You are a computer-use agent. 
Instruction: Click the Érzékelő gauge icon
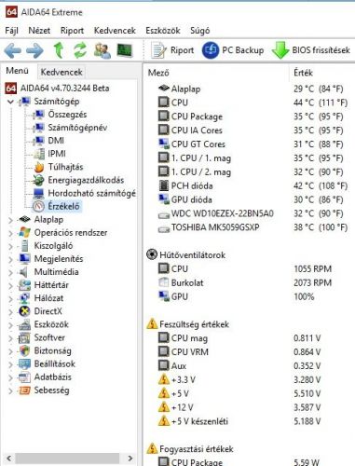coord(39,206)
